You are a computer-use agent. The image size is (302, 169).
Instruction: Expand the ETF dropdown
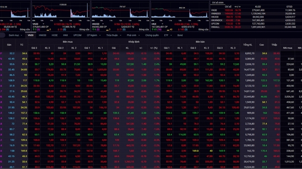[x=171, y=35]
